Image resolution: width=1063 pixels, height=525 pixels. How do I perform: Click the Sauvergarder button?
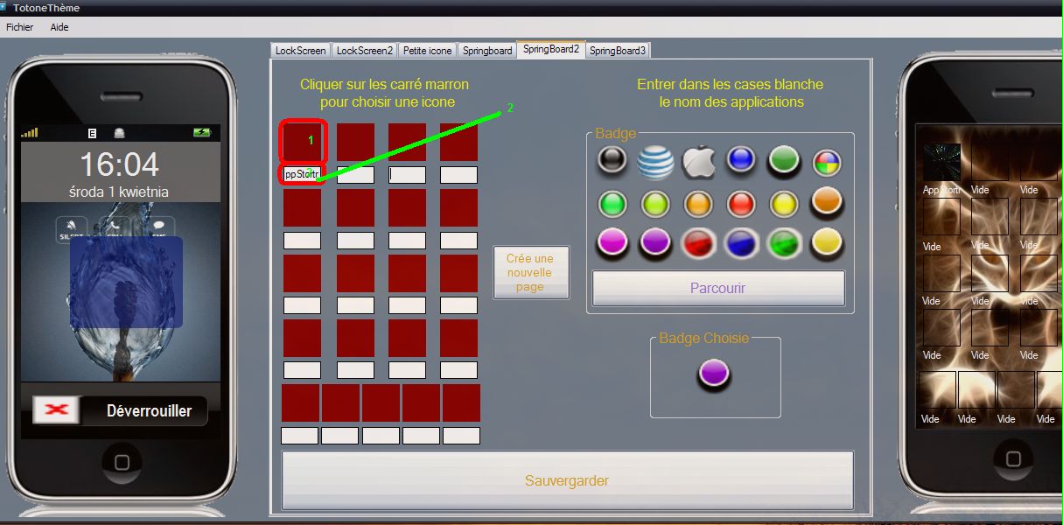pos(567,480)
